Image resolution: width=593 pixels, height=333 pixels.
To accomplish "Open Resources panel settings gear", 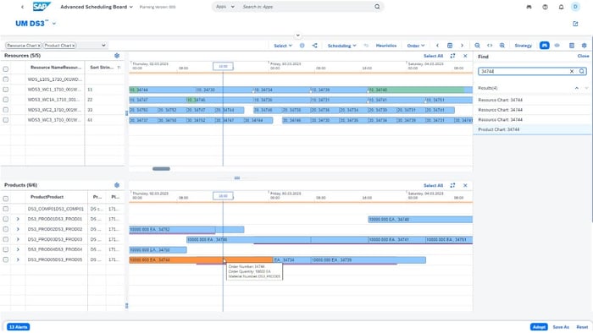I will pyautogui.click(x=117, y=56).
